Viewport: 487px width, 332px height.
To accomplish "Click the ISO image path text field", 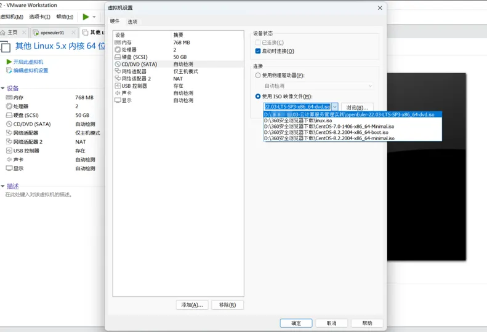I will tap(297, 107).
